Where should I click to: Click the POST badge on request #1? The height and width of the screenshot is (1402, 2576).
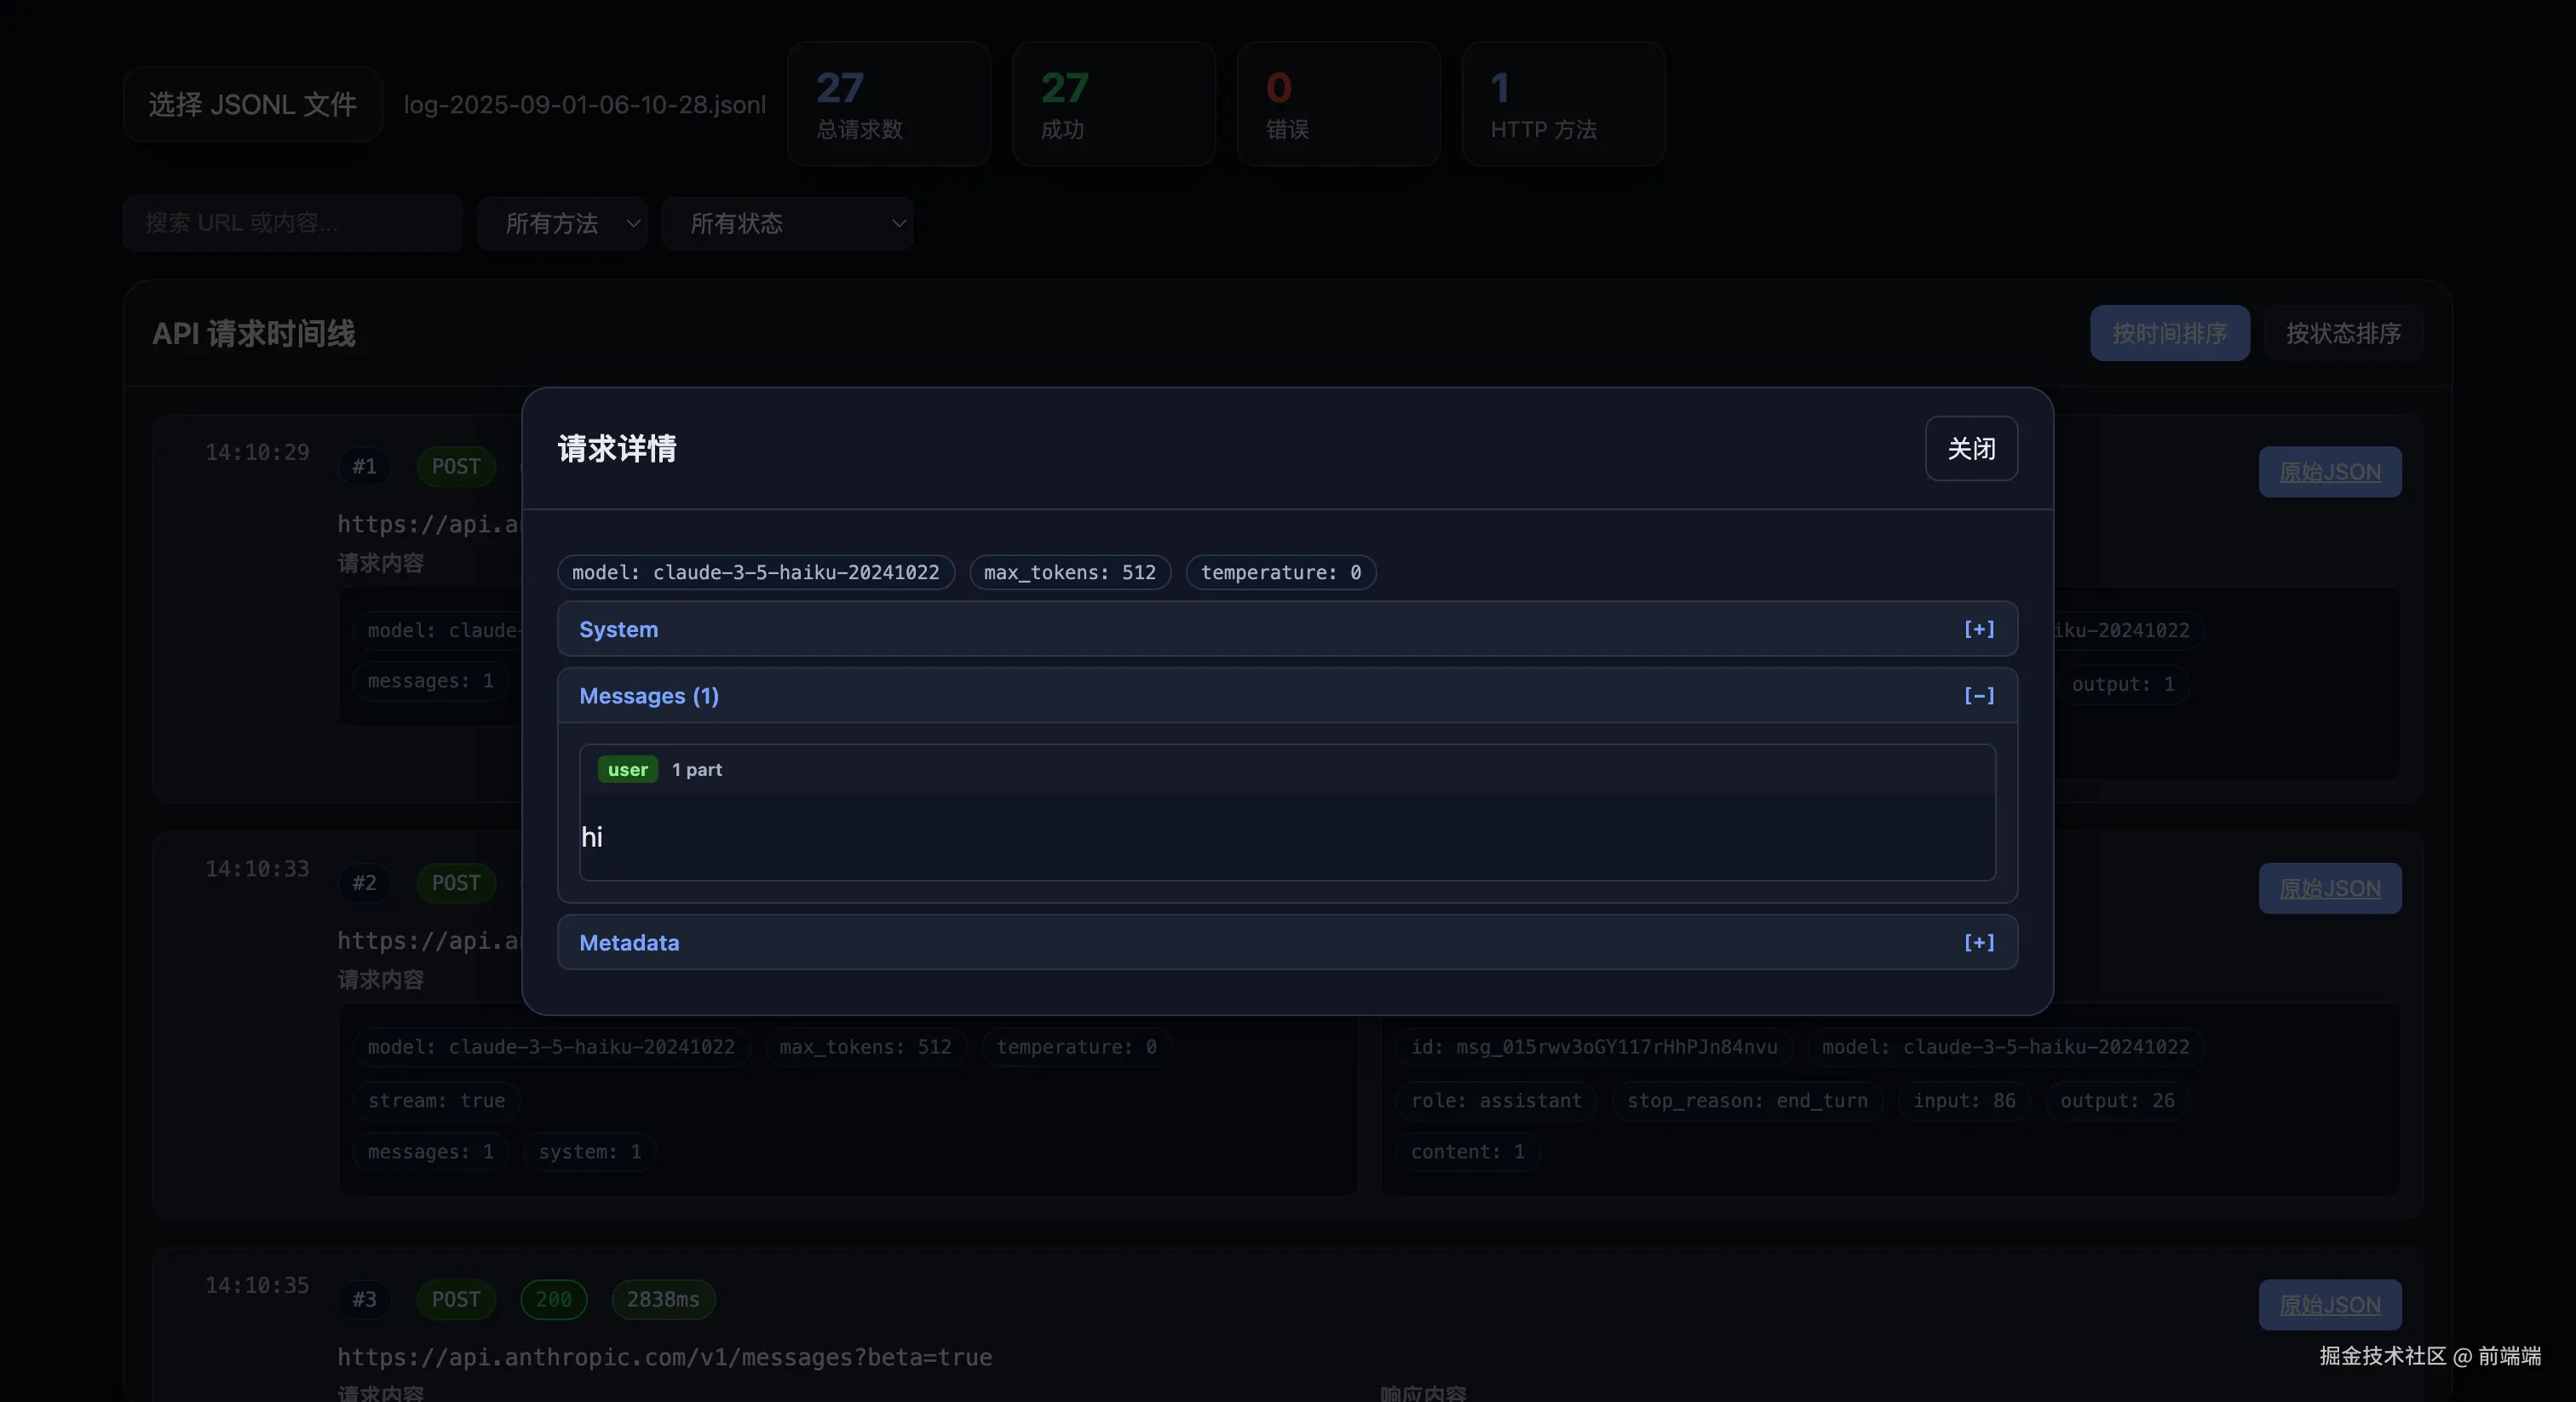456,466
